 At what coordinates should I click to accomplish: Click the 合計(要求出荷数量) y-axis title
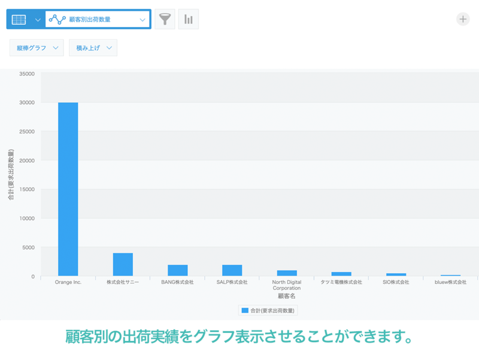(x=11, y=174)
